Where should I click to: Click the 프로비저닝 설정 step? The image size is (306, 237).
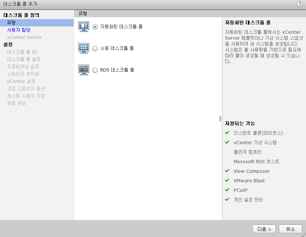(x=23, y=66)
